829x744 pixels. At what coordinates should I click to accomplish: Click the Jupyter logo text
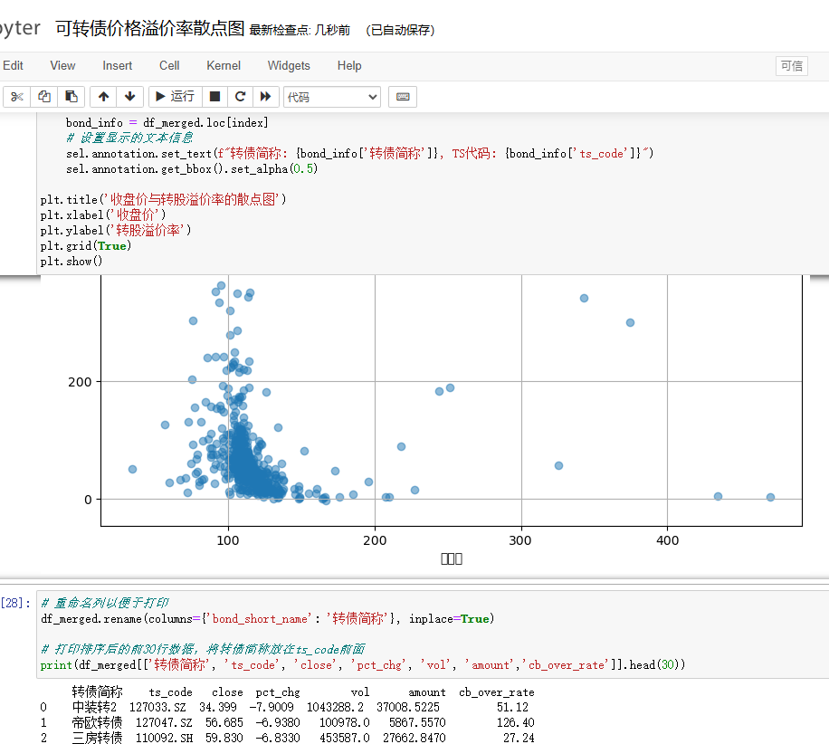pos(20,27)
